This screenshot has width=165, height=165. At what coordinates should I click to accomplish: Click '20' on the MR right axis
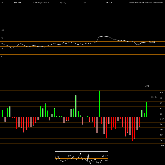click(x=161, y=114)
